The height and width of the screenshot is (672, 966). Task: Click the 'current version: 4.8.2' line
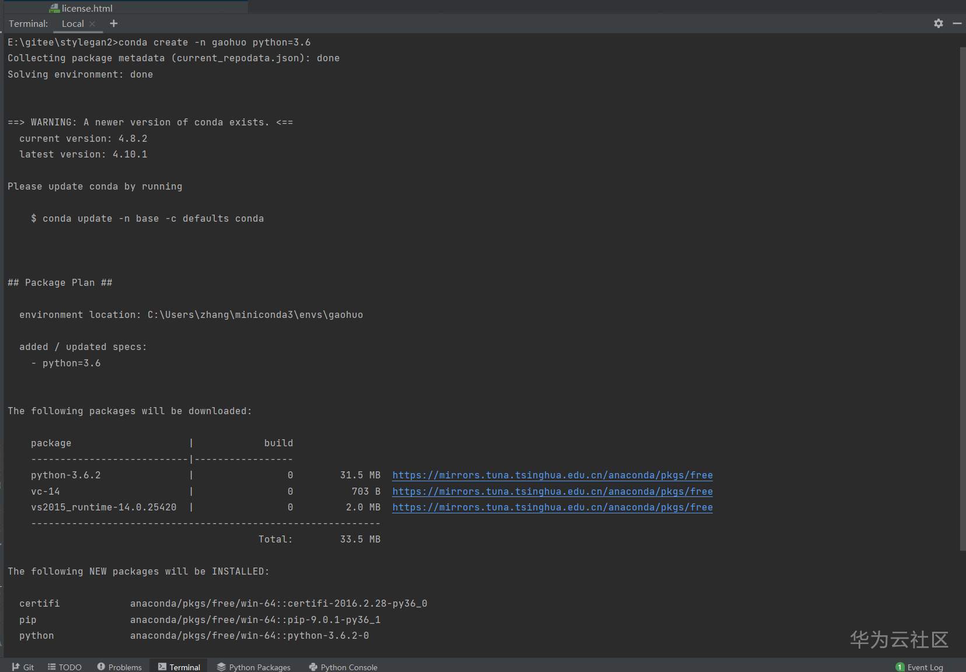click(x=83, y=139)
